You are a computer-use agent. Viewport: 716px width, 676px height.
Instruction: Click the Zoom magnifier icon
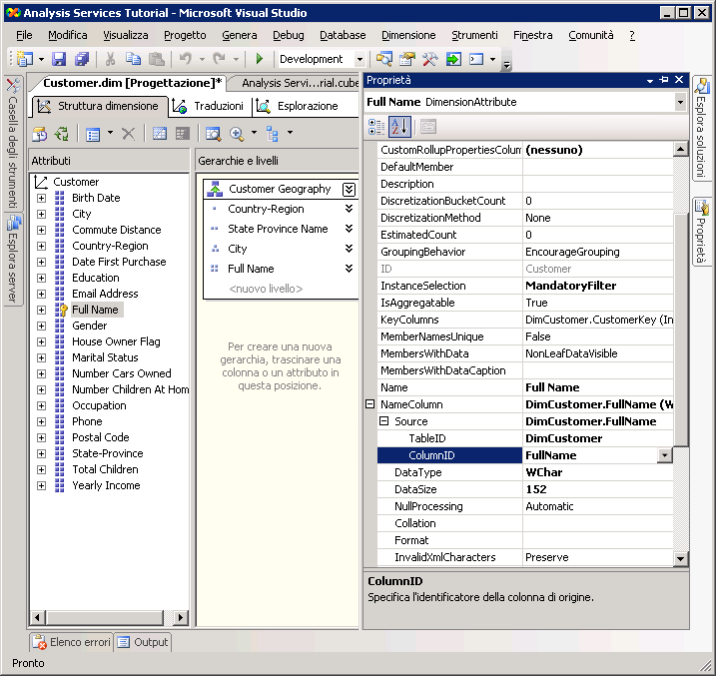tap(238, 134)
